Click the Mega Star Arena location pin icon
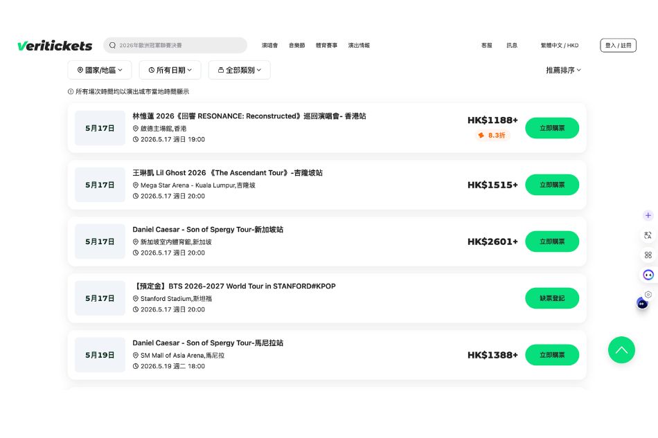Viewport: 658px width, 438px height. [x=136, y=185]
